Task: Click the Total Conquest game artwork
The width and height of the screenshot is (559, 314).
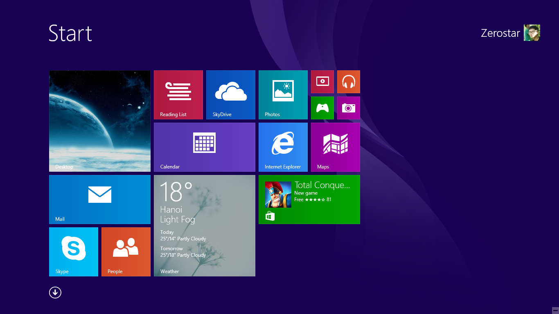Action: (x=278, y=195)
